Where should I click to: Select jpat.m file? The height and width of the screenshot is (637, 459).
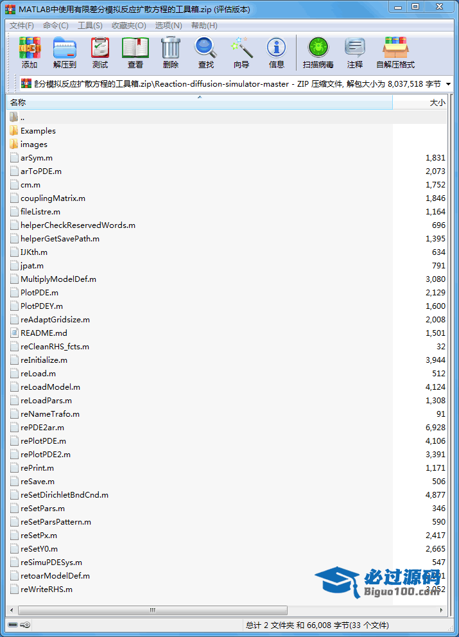coord(32,265)
